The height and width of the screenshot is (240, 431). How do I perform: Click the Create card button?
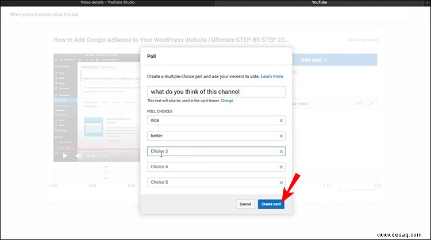pos(271,204)
